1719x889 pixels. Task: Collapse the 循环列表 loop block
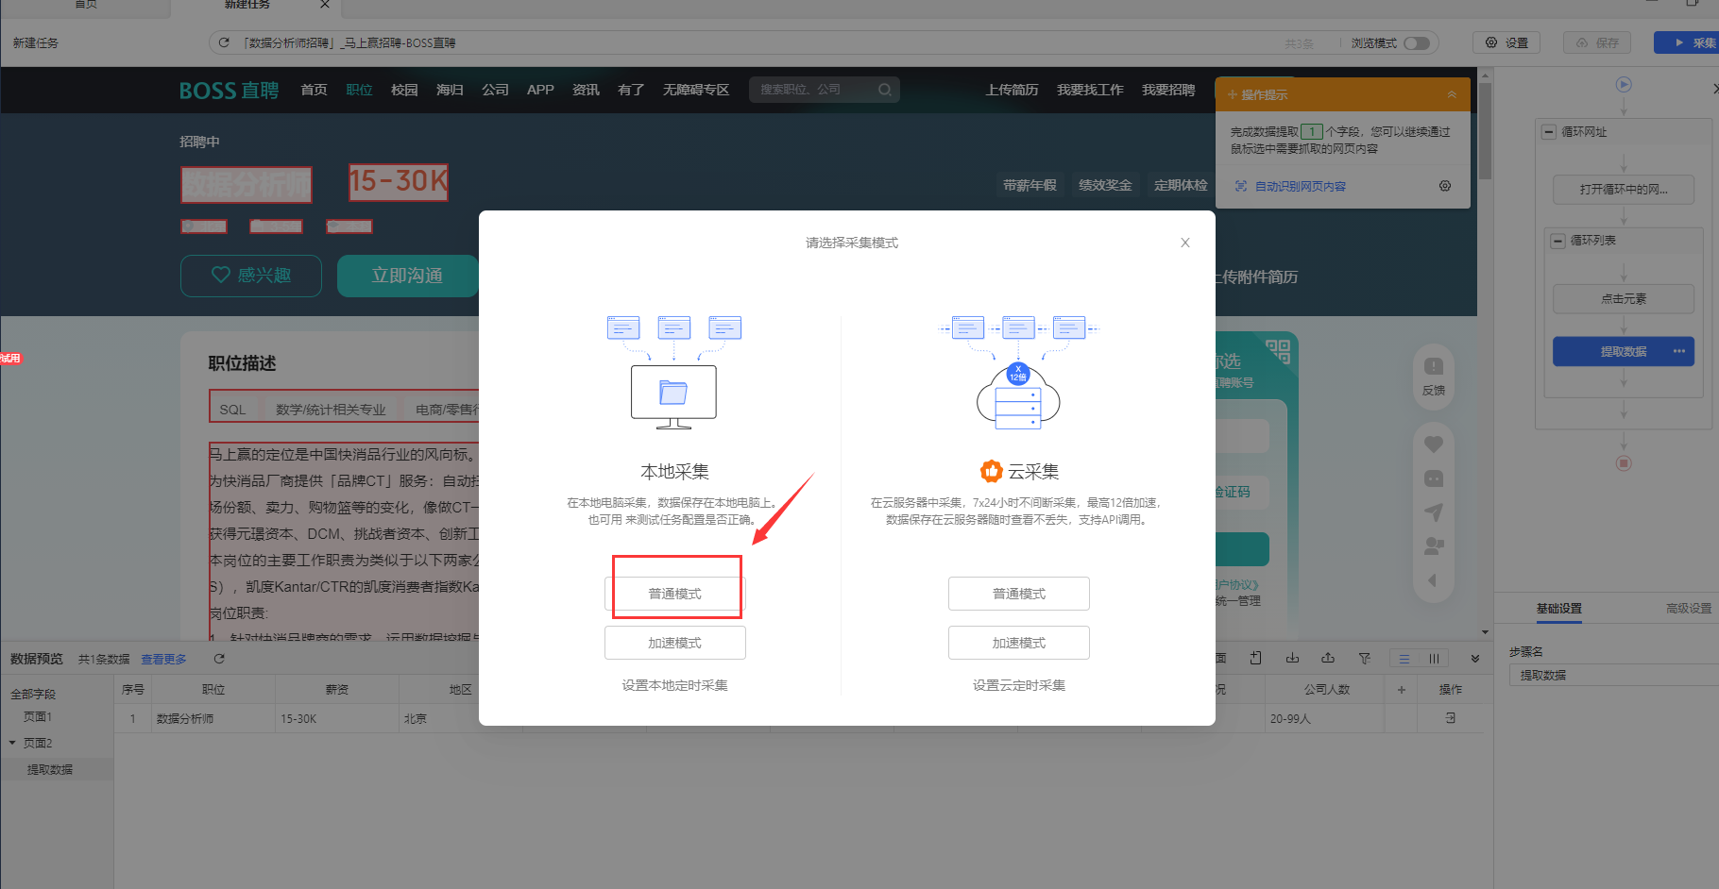[1558, 241]
